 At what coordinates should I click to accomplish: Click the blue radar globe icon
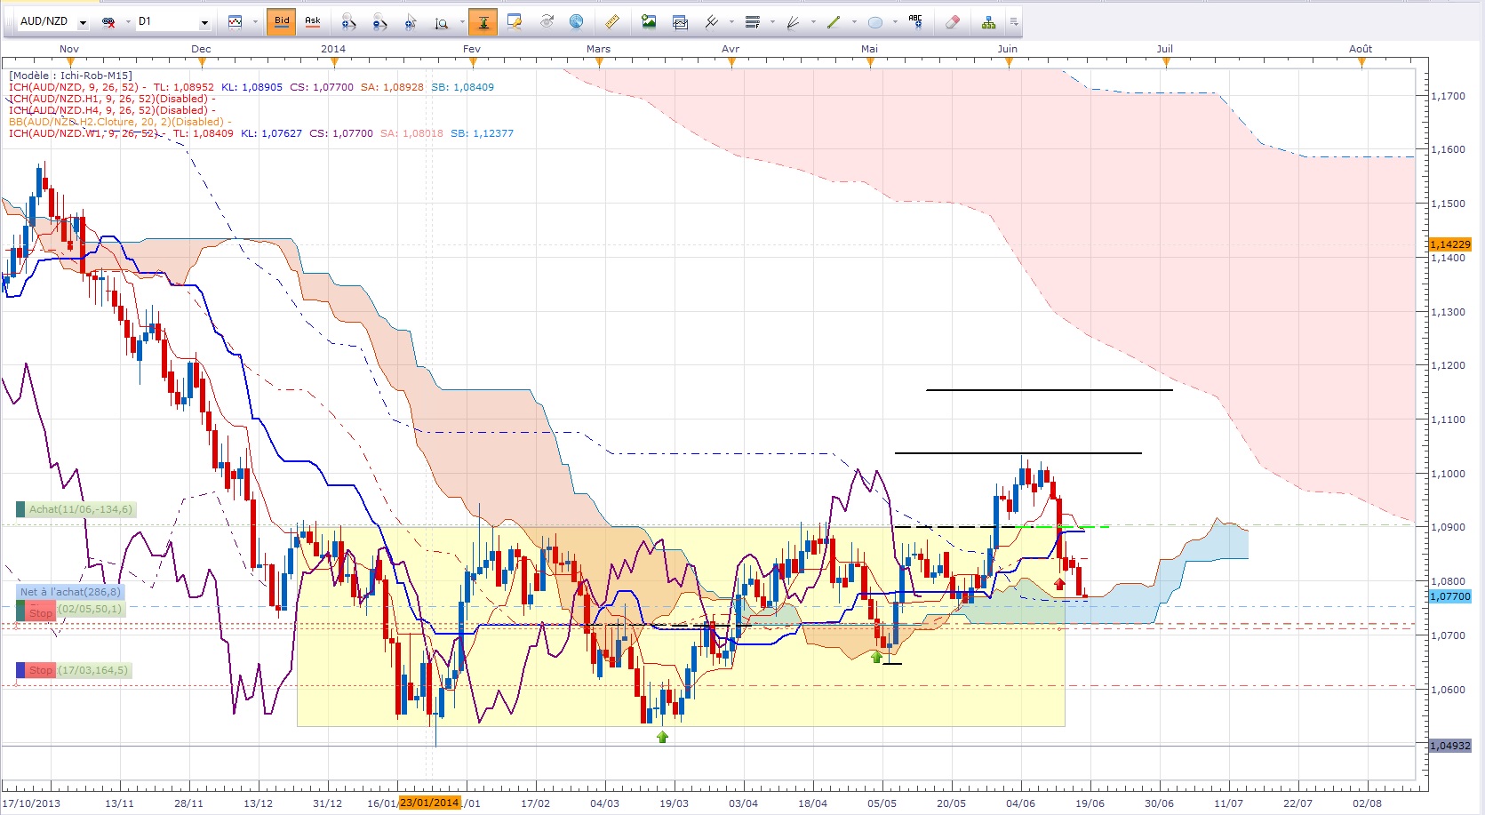tap(576, 21)
